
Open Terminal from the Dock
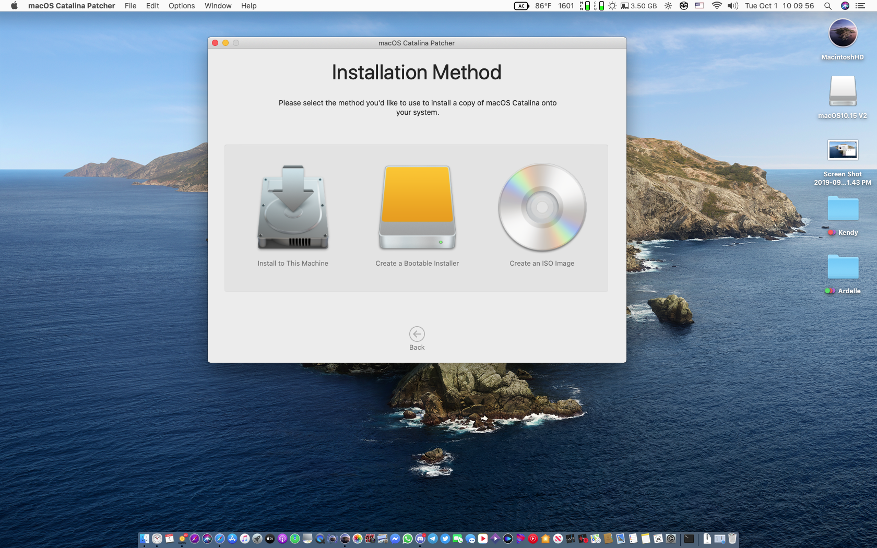coord(689,539)
